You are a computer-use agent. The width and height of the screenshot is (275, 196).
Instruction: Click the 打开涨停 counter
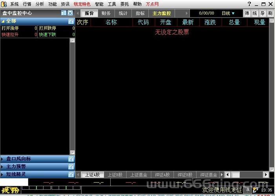(x=19, y=28)
